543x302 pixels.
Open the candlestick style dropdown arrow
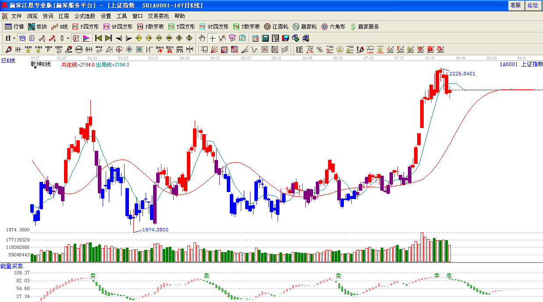pos(68,38)
